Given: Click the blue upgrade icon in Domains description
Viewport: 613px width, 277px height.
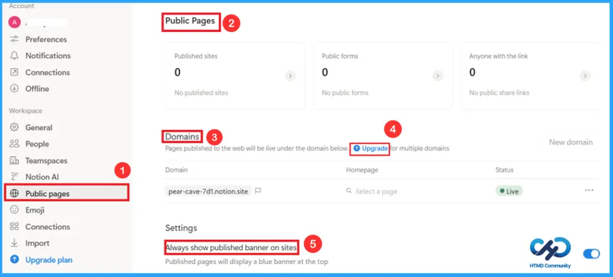Looking at the screenshot, I should (x=356, y=149).
